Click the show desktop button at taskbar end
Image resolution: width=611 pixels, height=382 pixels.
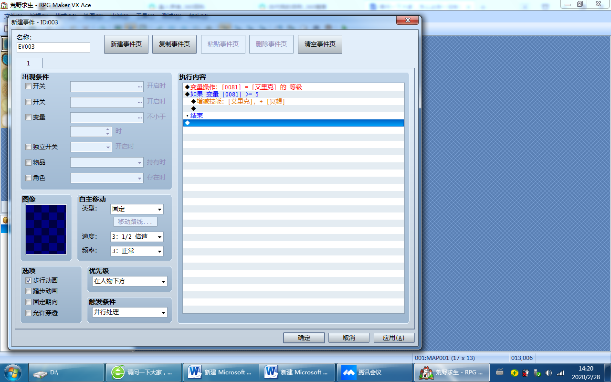(x=607, y=372)
